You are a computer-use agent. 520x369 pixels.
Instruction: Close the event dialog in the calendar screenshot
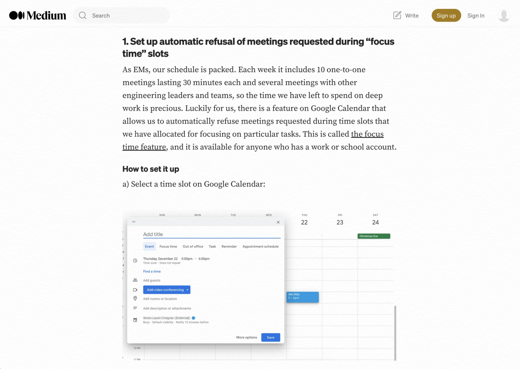tap(278, 222)
